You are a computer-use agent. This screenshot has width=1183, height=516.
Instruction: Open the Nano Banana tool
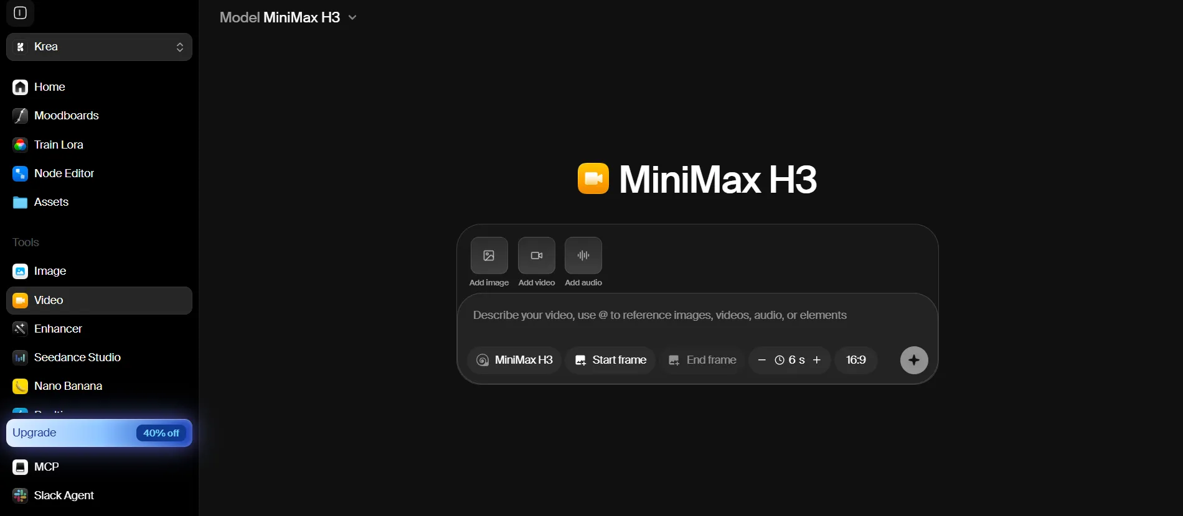click(x=99, y=386)
